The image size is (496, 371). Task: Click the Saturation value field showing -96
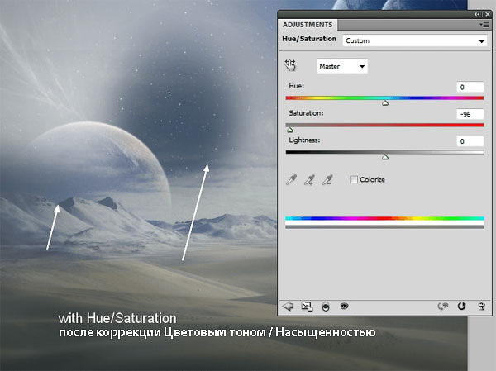(470, 114)
